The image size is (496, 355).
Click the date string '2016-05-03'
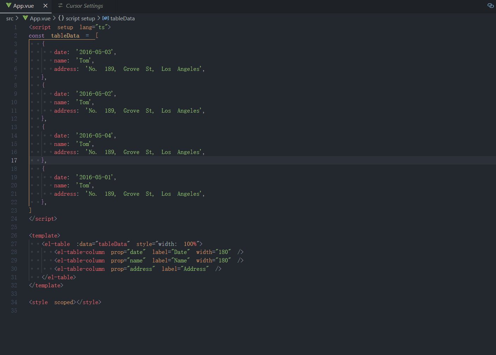pos(96,52)
